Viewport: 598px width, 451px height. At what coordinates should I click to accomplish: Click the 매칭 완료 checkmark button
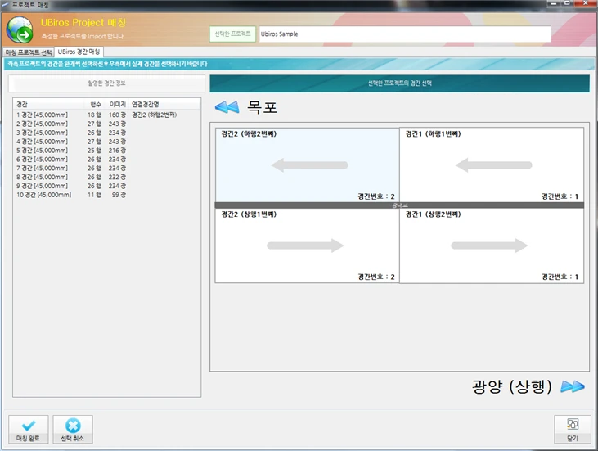pos(28,429)
